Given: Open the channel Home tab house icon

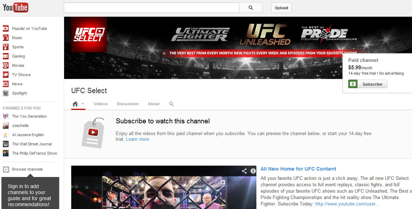Looking at the screenshot, I should click(75, 104).
